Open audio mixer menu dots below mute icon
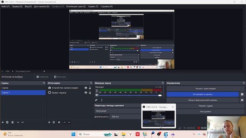The image size is (246, 138). (x=101, y=100)
